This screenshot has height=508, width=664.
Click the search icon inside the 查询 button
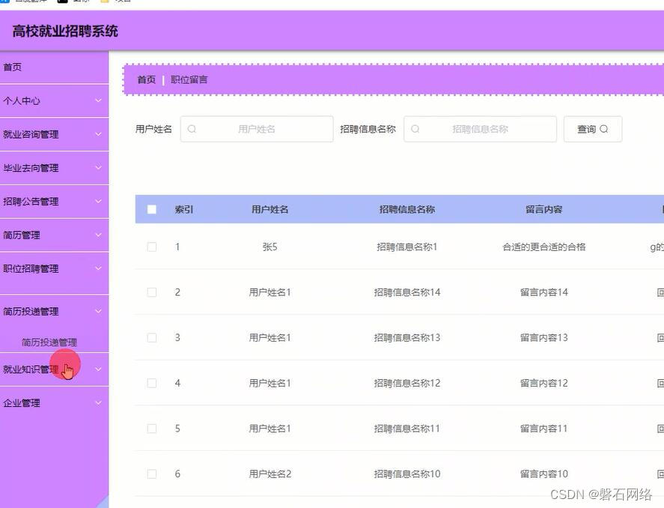[603, 129]
